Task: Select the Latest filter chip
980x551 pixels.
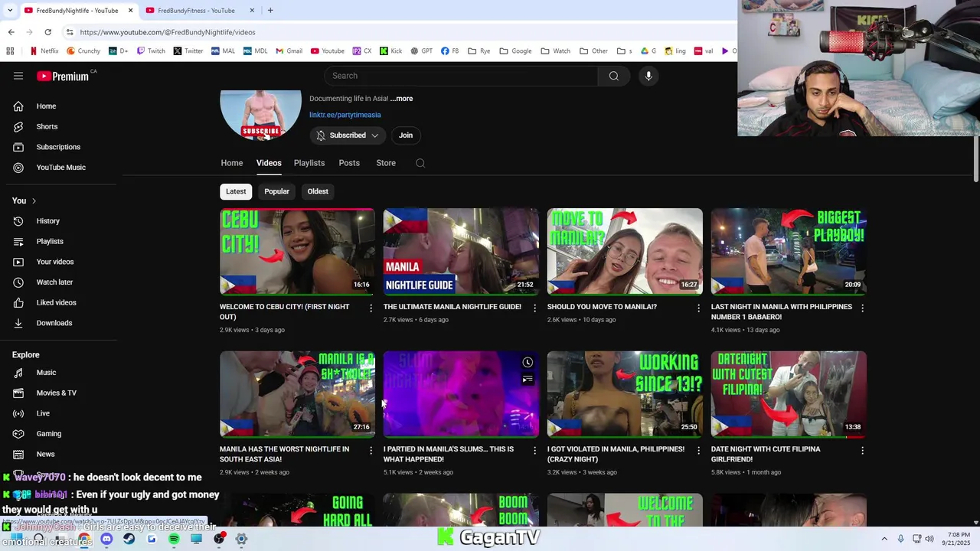Action: (x=236, y=191)
